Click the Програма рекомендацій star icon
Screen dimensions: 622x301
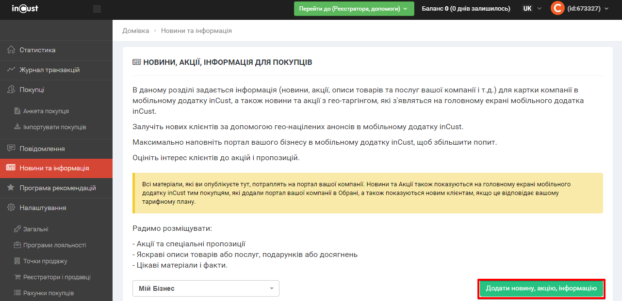[x=11, y=188]
